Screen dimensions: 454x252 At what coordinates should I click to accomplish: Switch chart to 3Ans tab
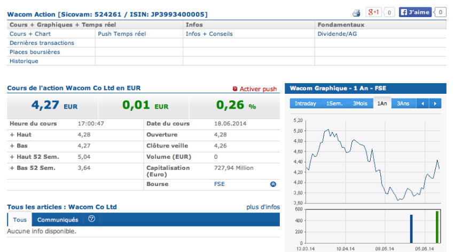(x=403, y=103)
